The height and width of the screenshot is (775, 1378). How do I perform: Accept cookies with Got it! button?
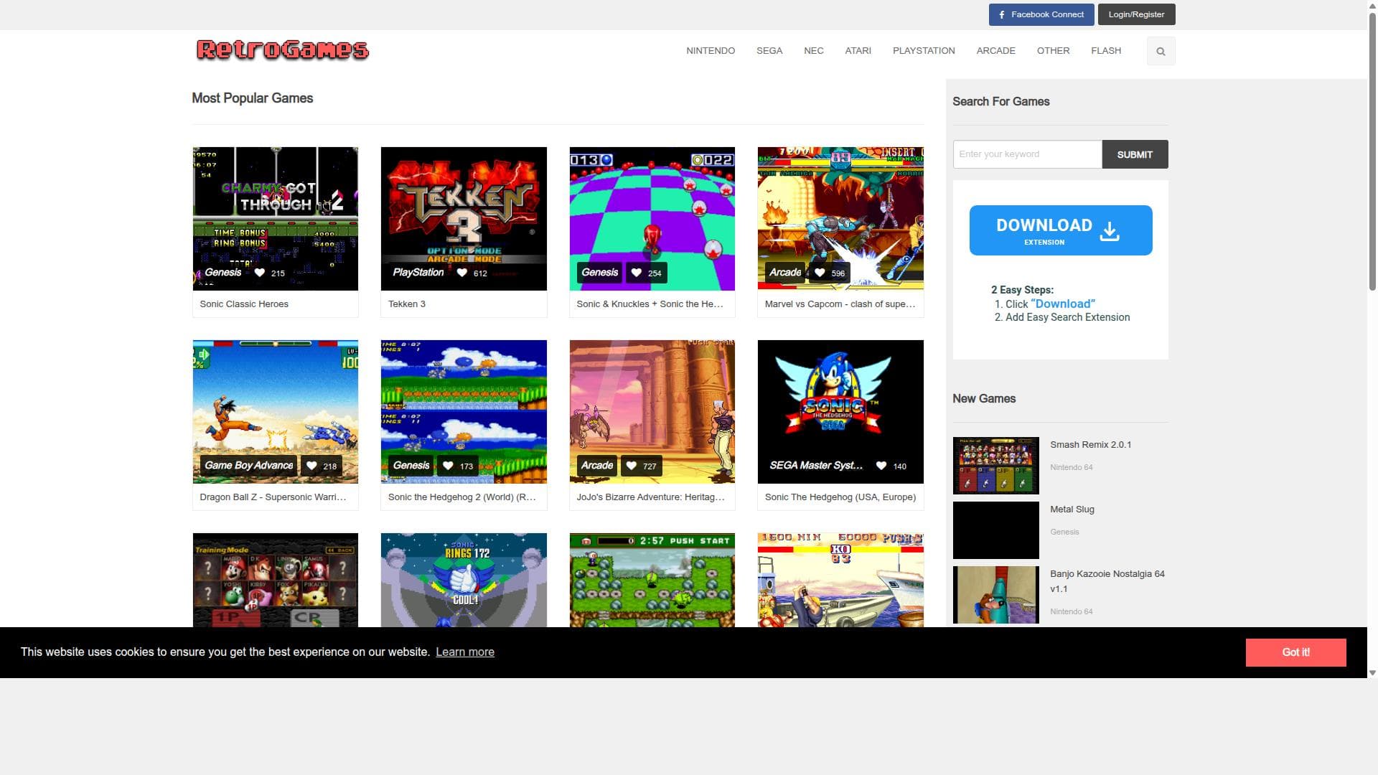(1295, 652)
